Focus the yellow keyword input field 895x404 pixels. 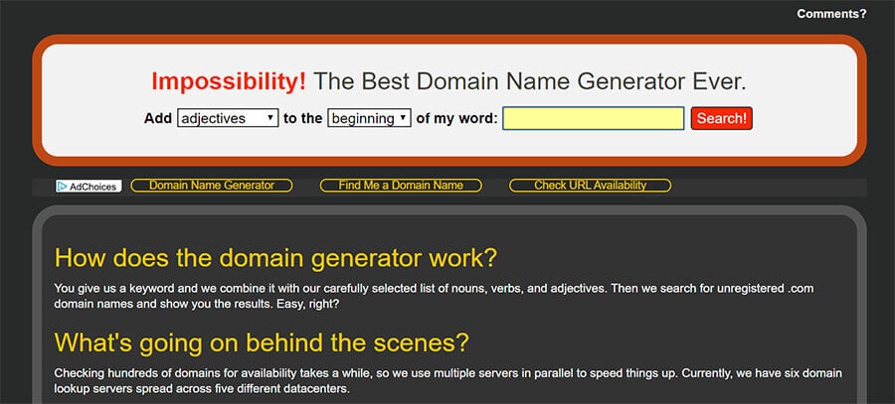593,118
